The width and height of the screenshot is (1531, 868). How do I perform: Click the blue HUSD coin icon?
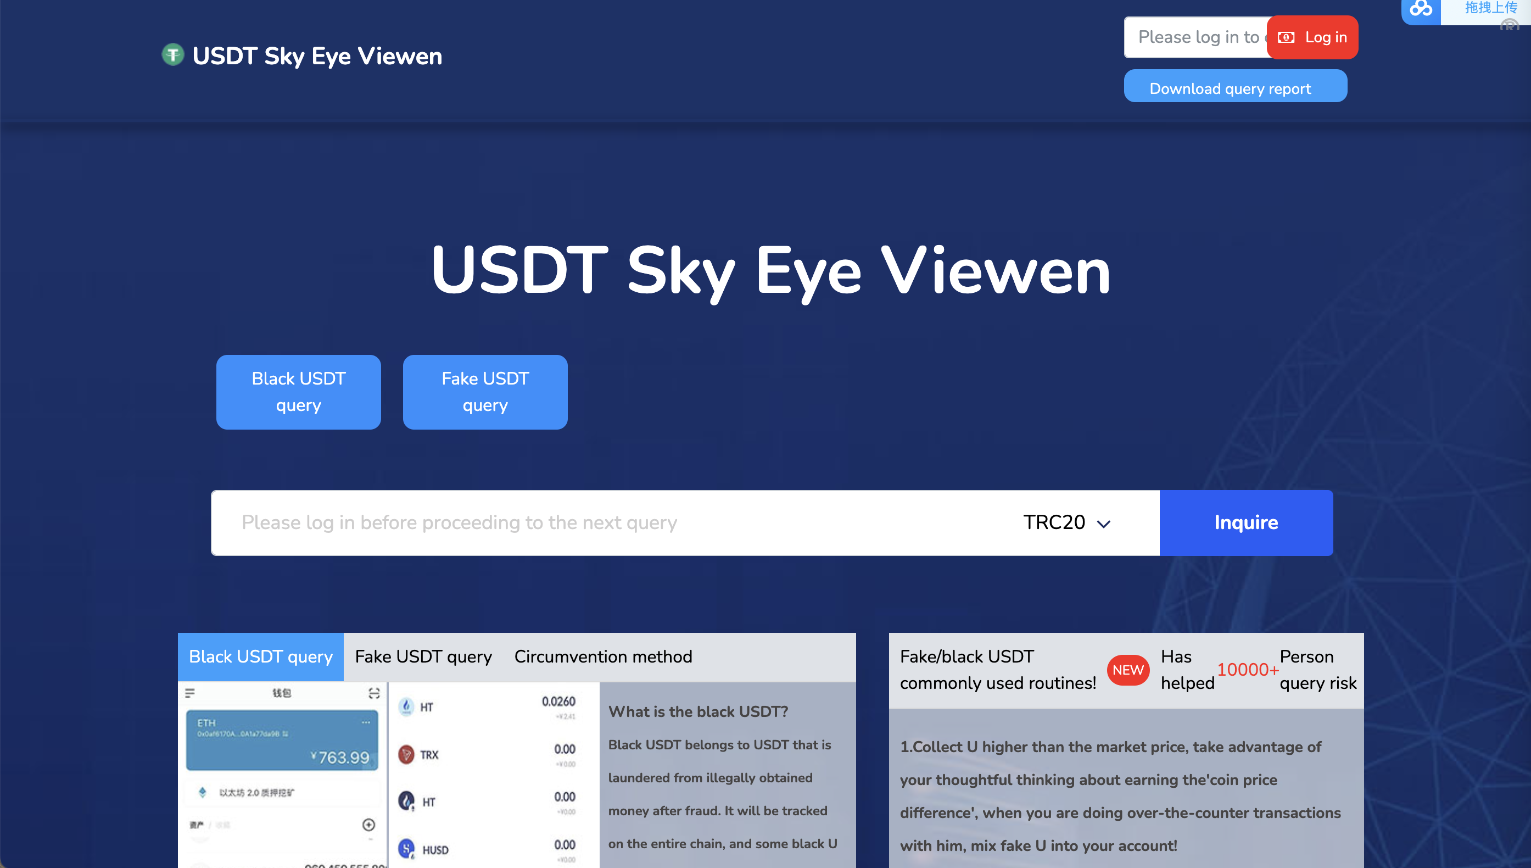coord(406,848)
